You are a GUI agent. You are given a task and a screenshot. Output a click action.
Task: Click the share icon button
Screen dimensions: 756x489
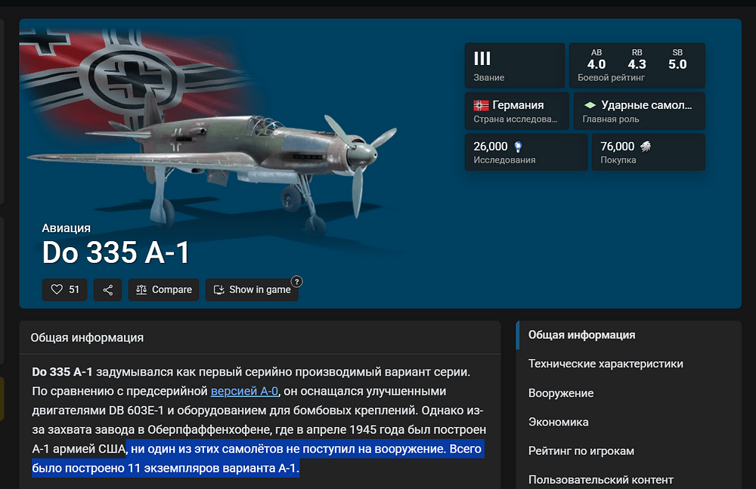(x=108, y=289)
